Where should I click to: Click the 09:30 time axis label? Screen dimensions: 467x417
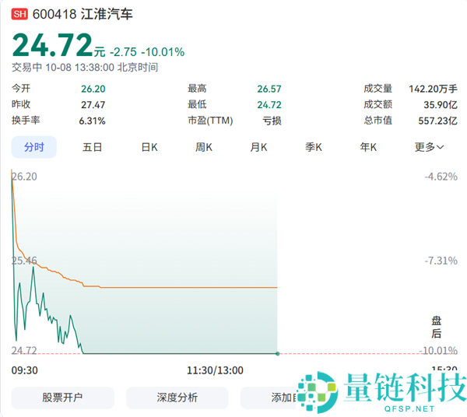click(x=24, y=370)
